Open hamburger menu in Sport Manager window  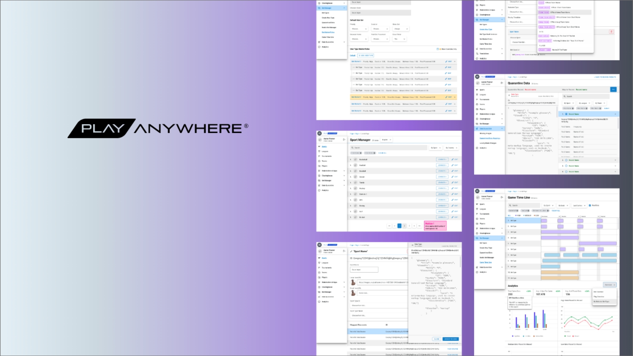pos(319,133)
